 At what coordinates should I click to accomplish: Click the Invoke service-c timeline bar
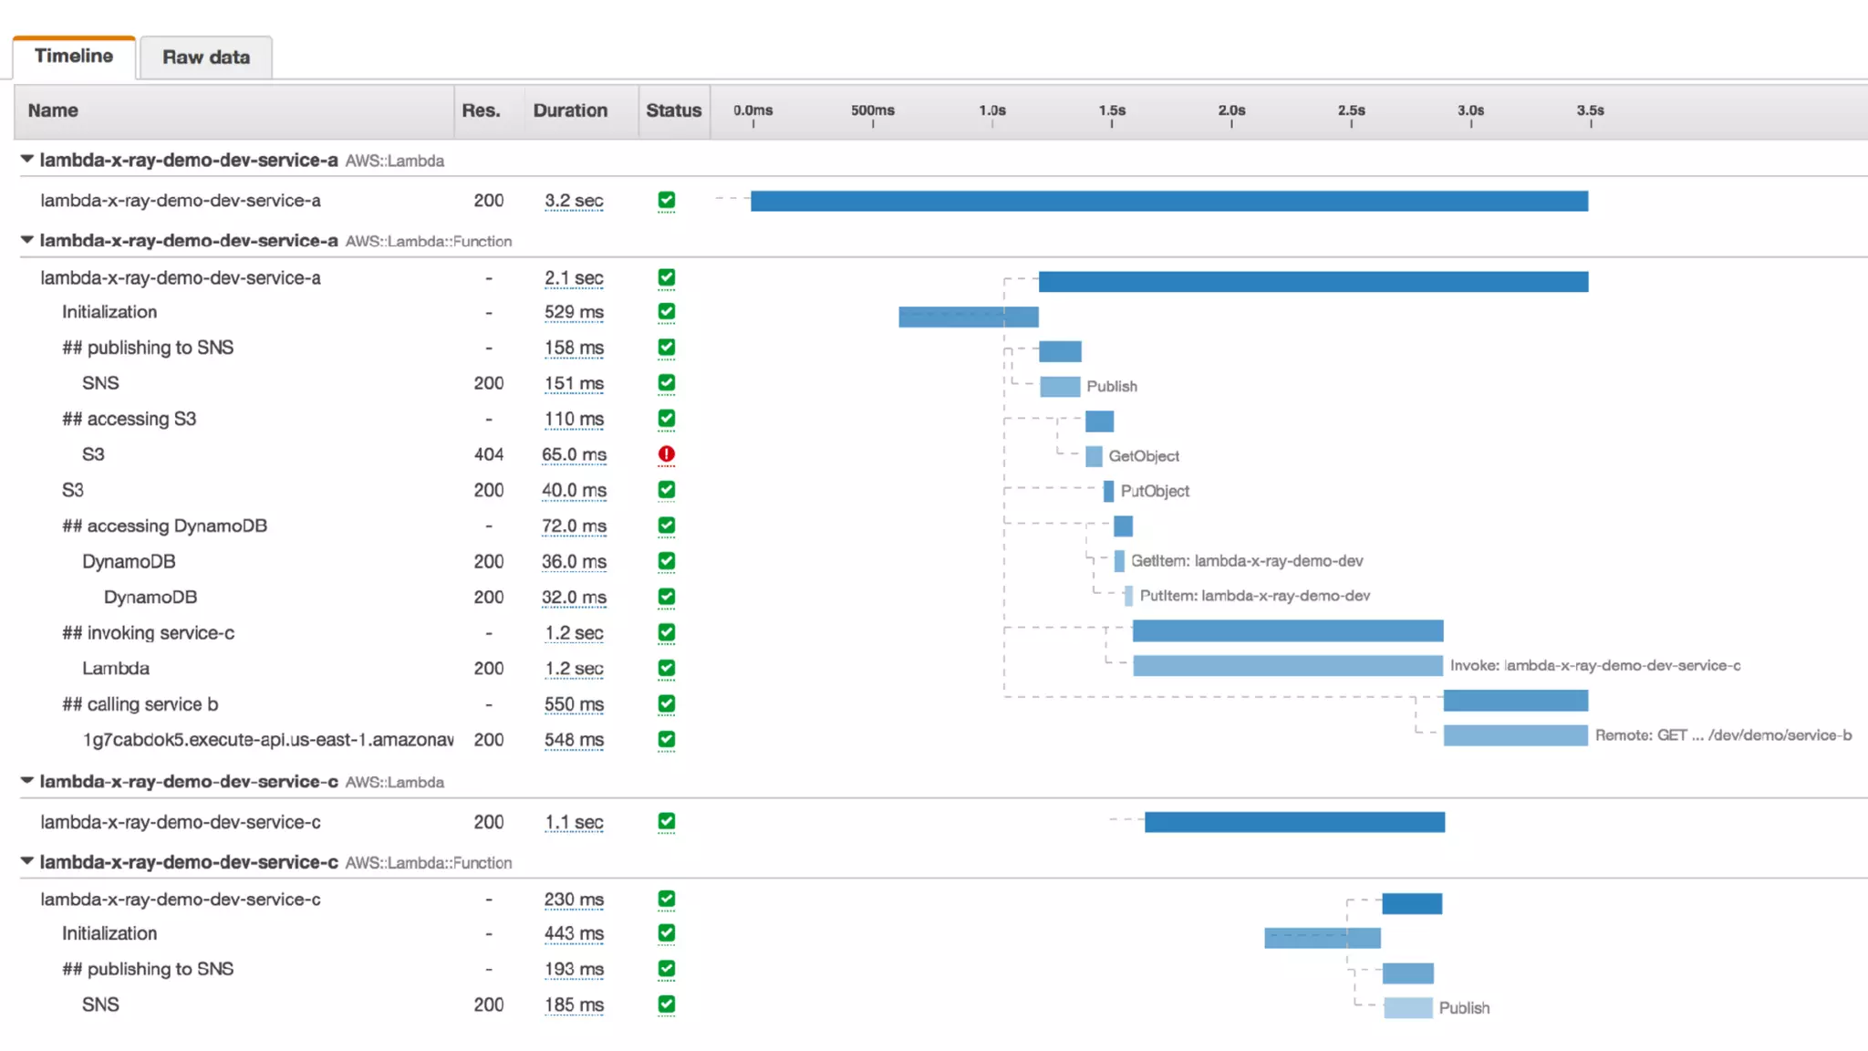click(x=1287, y=666)
